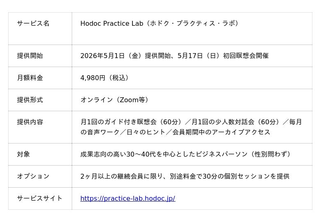Click the 5月17日（日）初回瞑想会開催 text
The width and height of the screenshot is (328, 222).
tap(223, 56)
